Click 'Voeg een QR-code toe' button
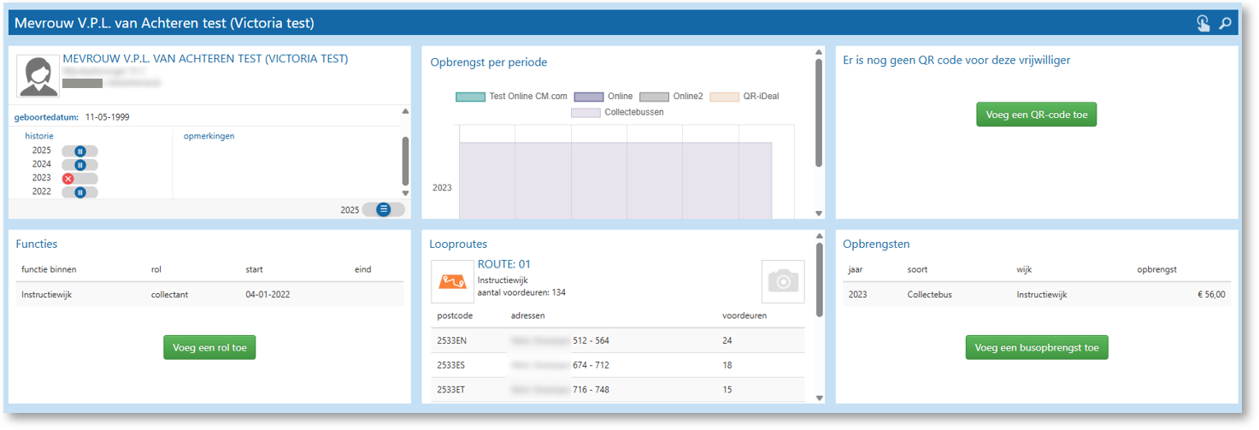1259x430 pixels. click(1036, 115)
